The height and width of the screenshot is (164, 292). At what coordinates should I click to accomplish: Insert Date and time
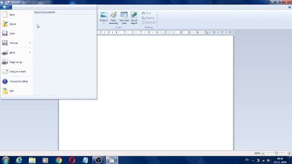coord(124,18)
